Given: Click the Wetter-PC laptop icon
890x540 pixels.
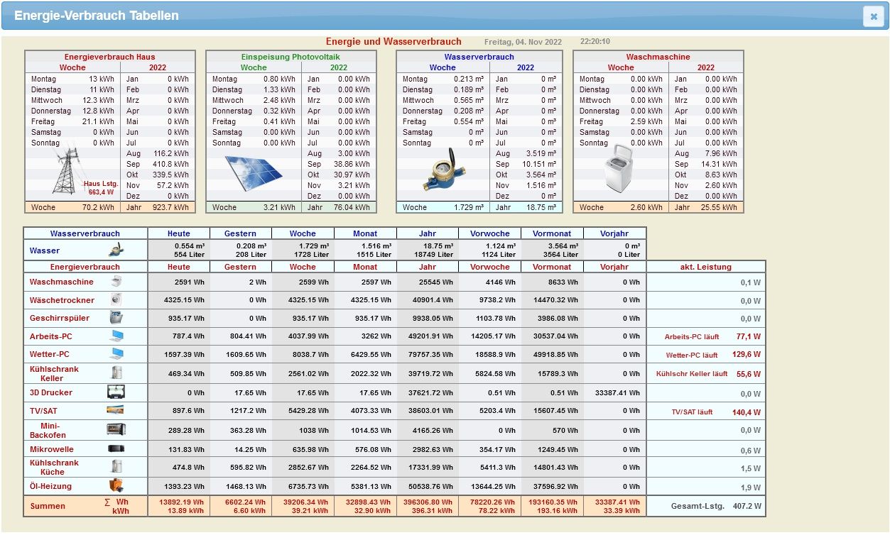Looking at the screenshot, I should [x=116, y=354].
